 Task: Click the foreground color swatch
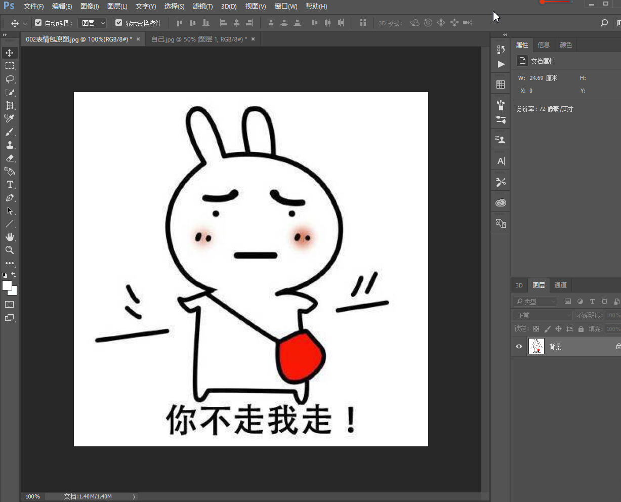[x=7, y=285]
